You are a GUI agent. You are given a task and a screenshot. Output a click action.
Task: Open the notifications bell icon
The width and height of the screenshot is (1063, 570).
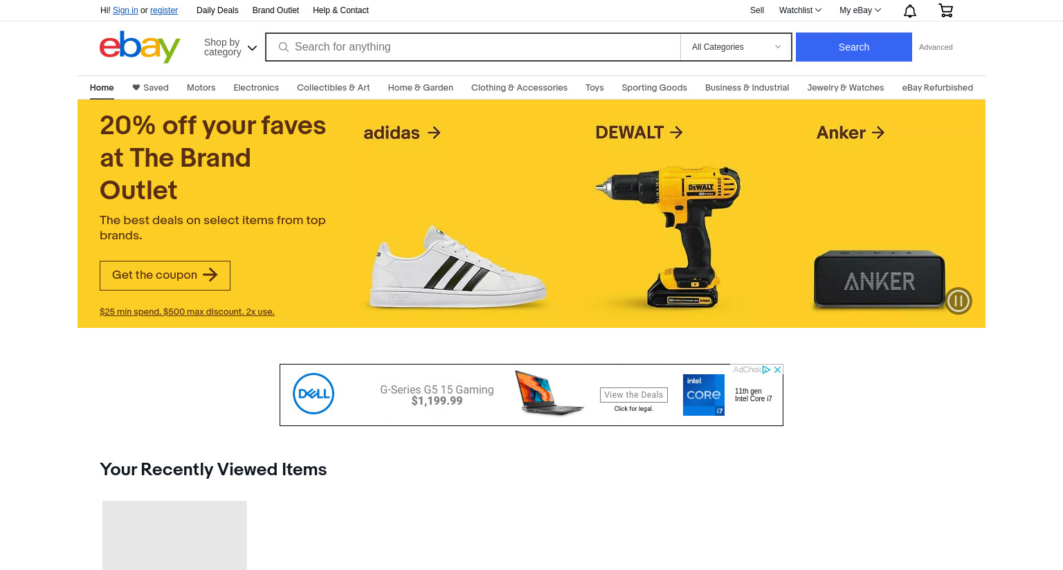(910, 10)
